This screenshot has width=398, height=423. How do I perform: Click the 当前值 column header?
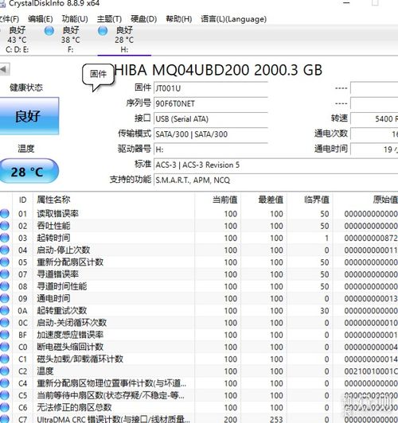(x=224, y=200)
